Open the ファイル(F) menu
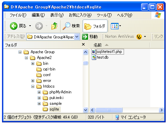 click(18, 15)
